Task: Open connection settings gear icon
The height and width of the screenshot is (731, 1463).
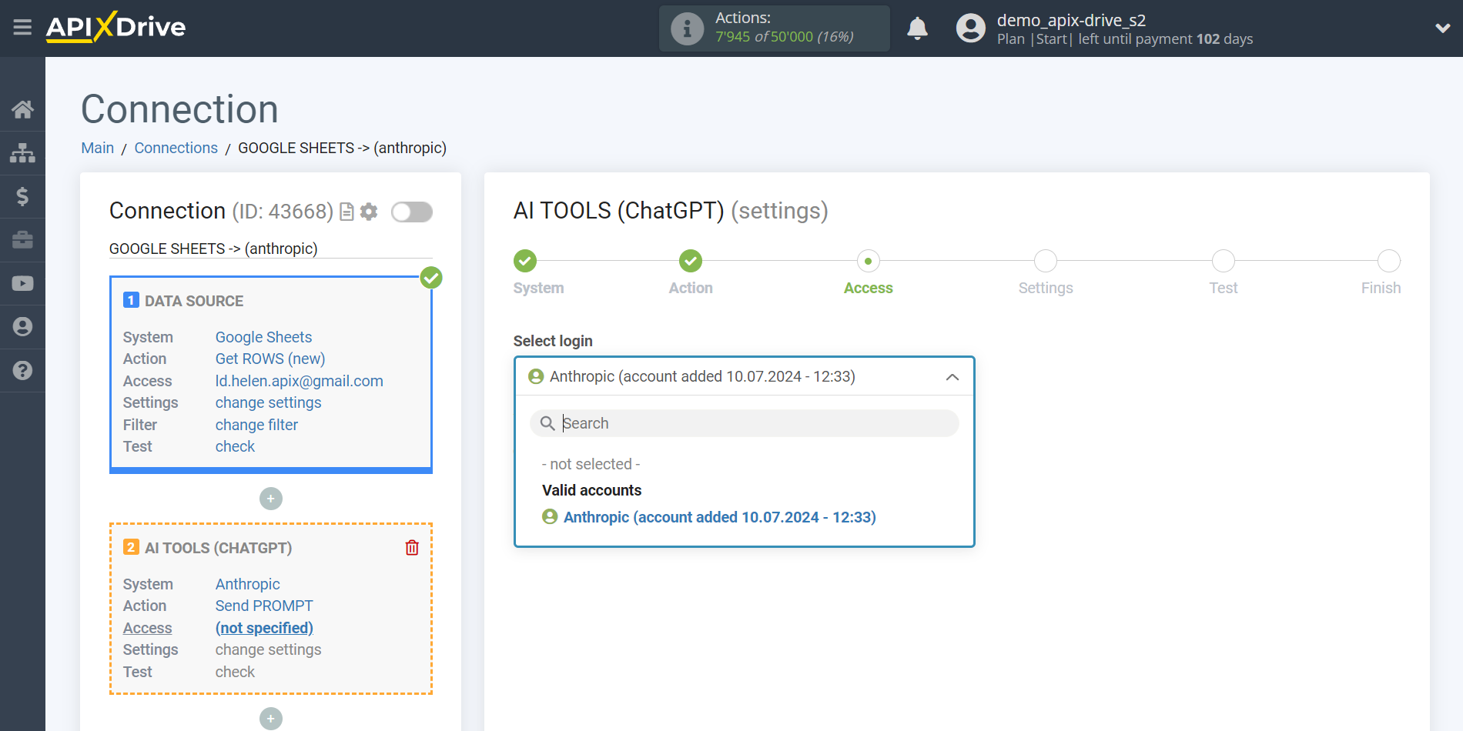Action: click(x=369, y=212)
